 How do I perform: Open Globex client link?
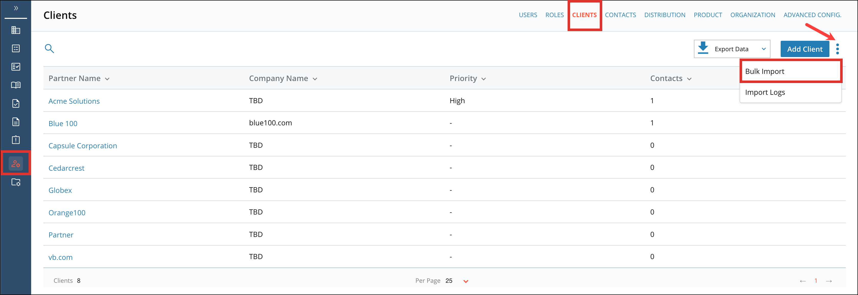tap(60, 190)
